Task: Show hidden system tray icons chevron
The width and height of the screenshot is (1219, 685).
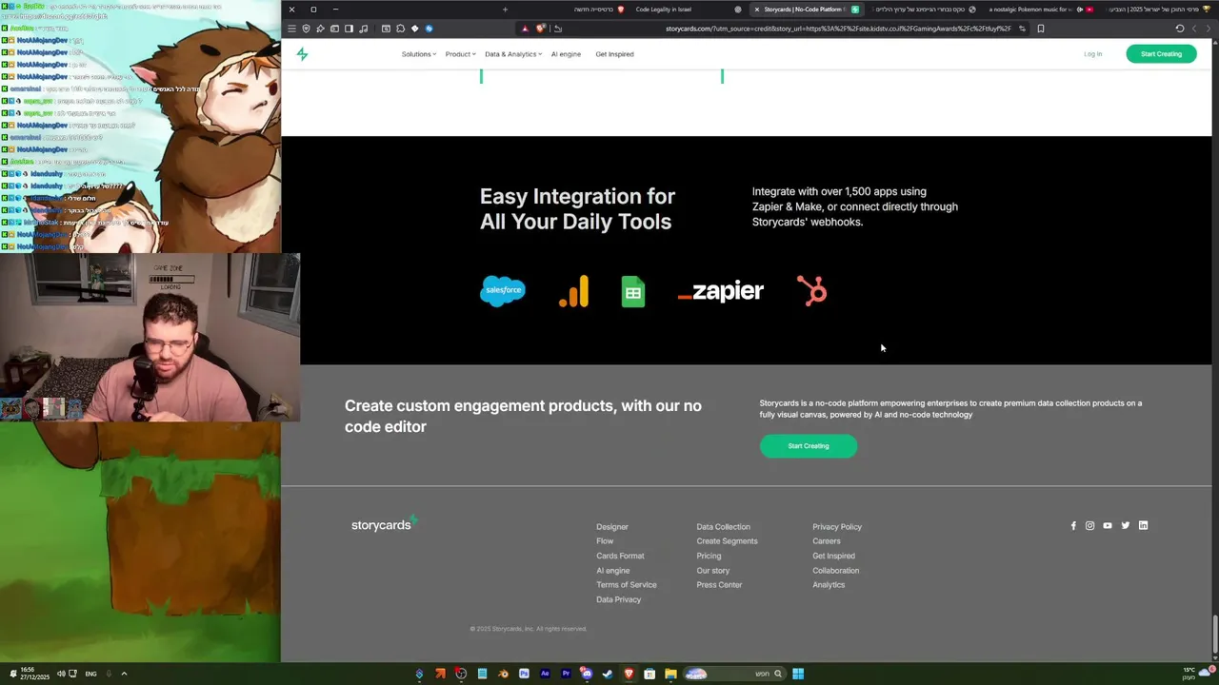Action: coord(124,674)
